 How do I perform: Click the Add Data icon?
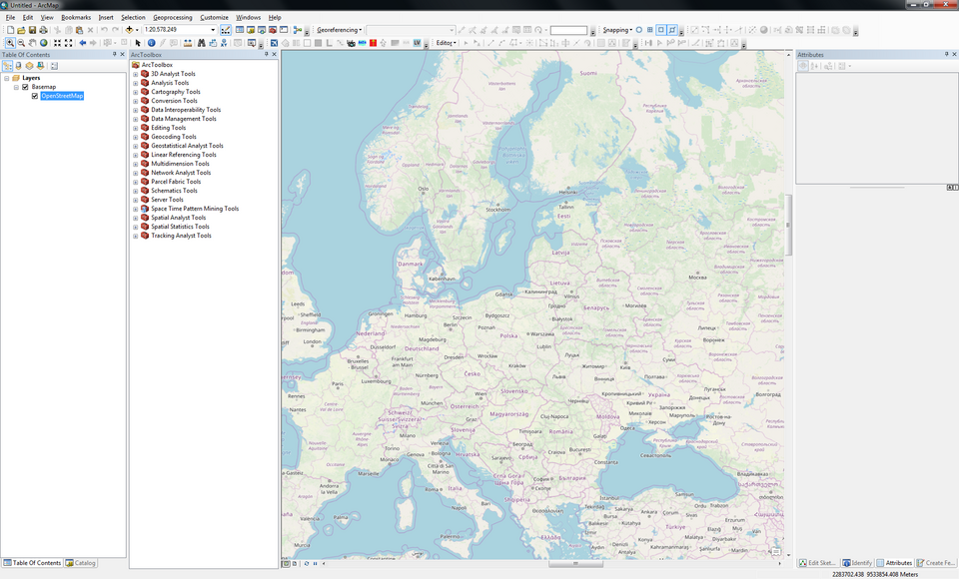point(128,30)
